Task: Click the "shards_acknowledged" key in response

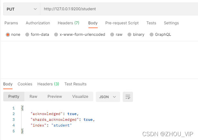Action: pos(54,120)
